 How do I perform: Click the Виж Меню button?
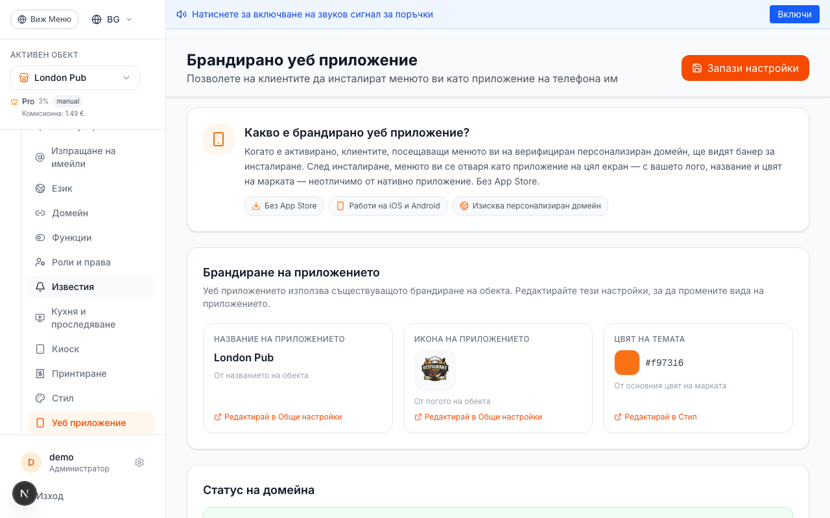click(x=44, y=19)
